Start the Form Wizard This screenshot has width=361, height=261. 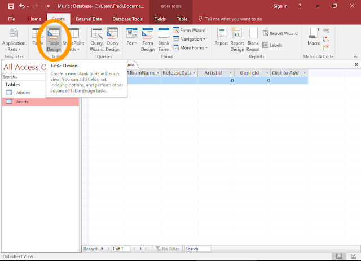coord(190,30)
